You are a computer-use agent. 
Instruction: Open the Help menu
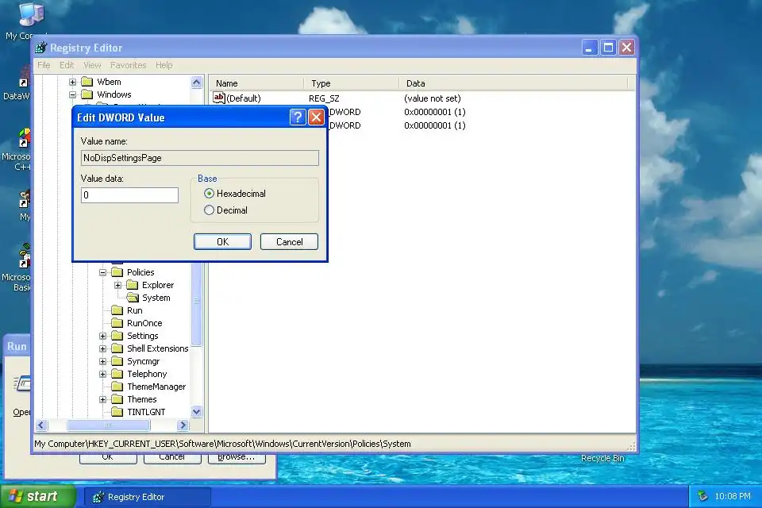tap(164, 65)
